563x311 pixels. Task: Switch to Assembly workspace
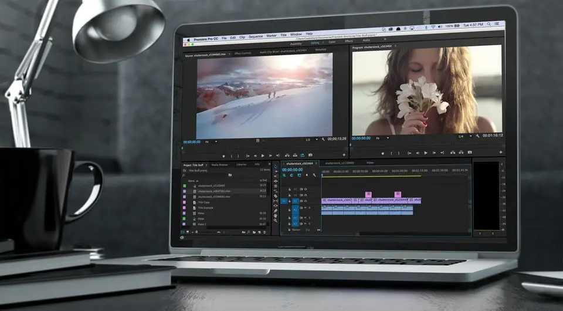pyautogui.click(x=296, y=44)
